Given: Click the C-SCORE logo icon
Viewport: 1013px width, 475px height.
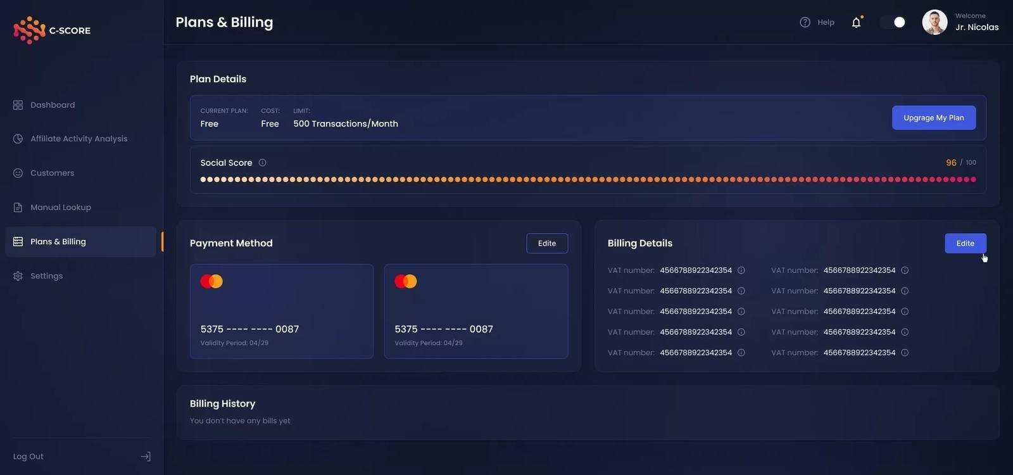Looking at the screenshot, I should [x=29, y=30].
